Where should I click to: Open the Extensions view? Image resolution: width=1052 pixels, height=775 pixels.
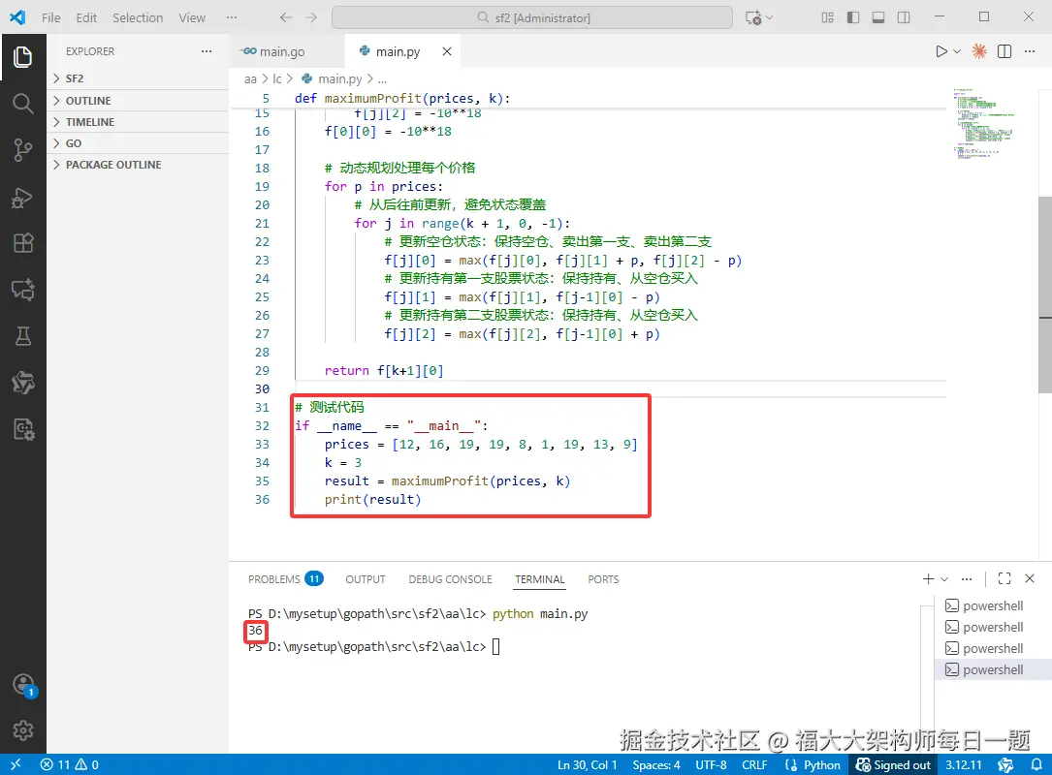(23, 243)
